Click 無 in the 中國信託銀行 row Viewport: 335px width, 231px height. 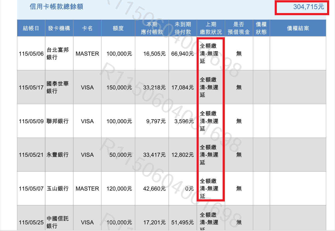point(239,222)
